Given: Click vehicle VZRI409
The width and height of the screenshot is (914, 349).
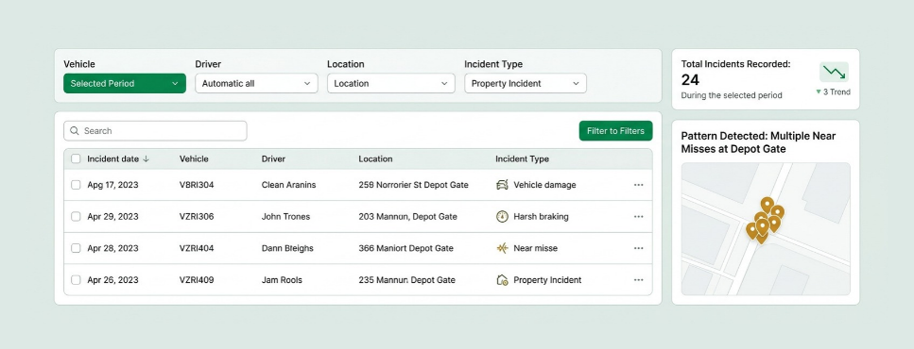Looking at the screenshot, I should point(197,280).
